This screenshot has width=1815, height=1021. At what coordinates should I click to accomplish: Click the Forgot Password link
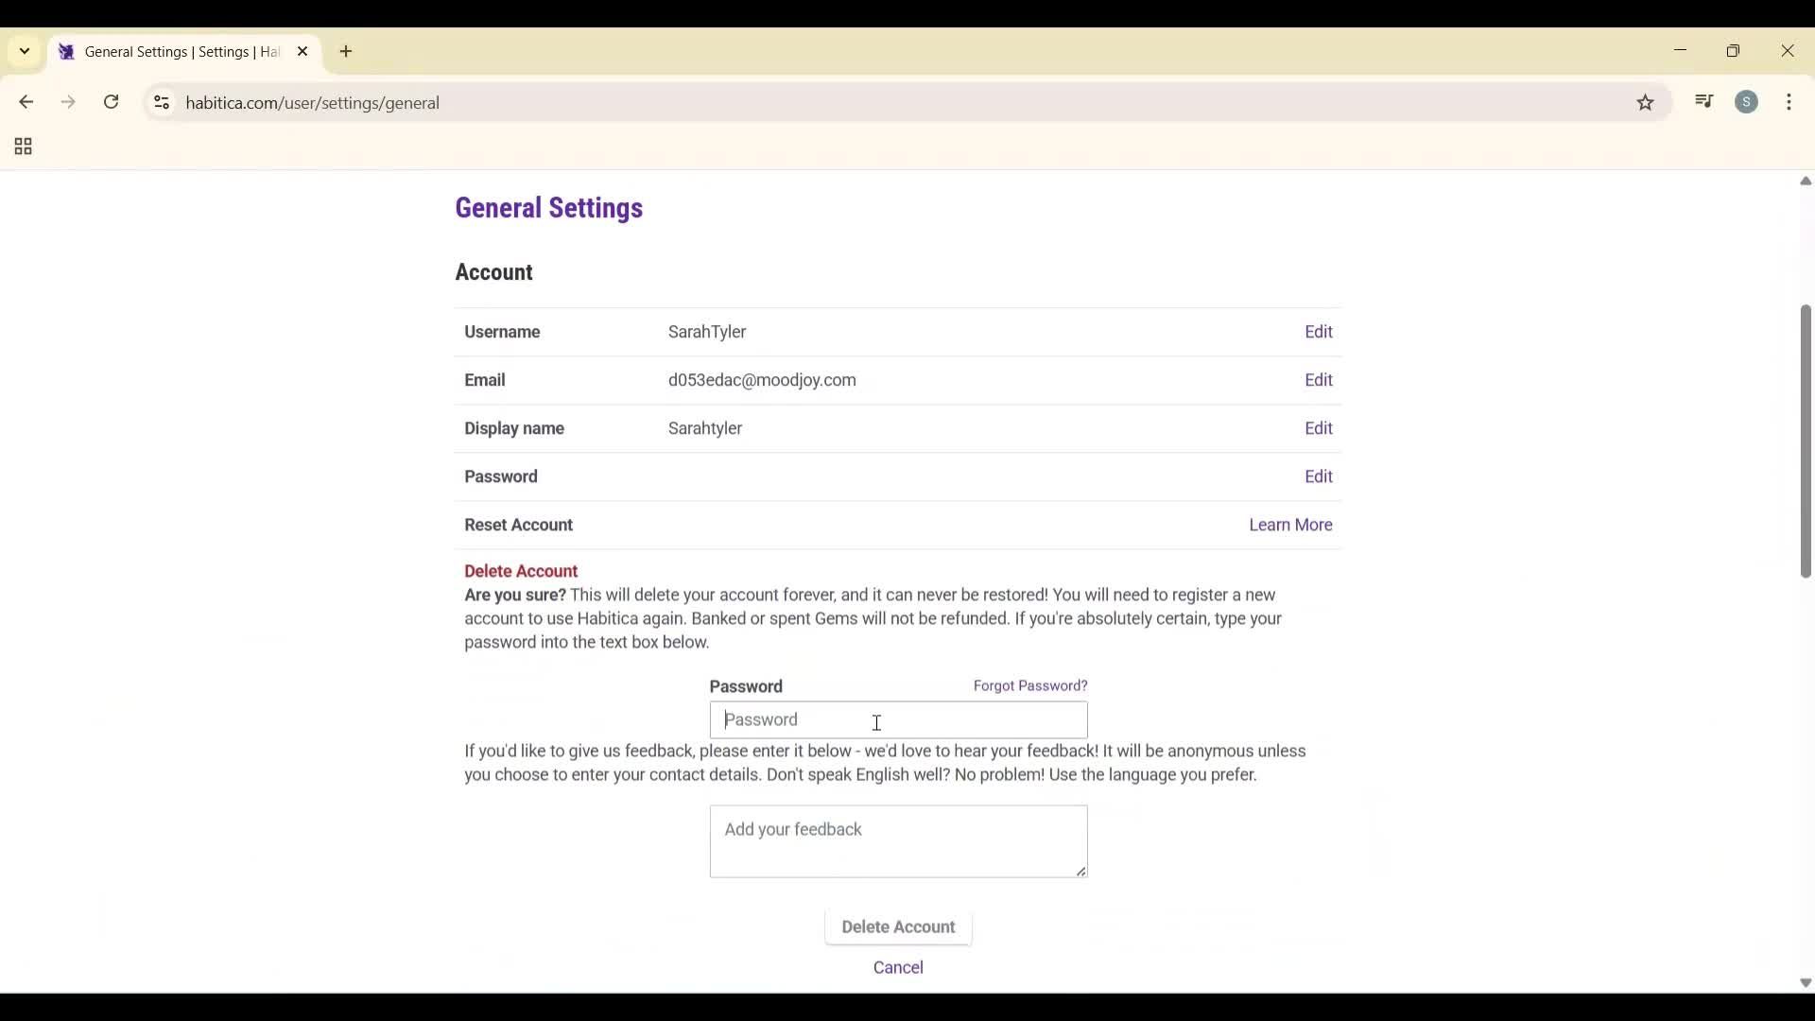(x=1029, y=685)
